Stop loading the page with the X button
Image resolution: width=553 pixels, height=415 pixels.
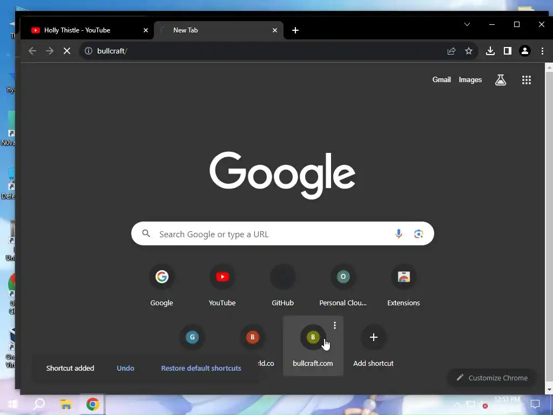(67, 51)
